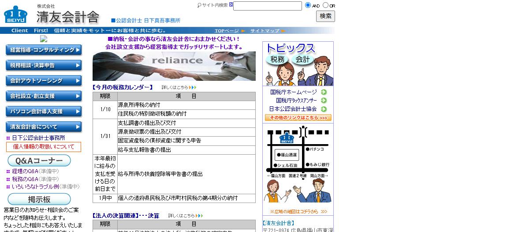
Task: Open 清友会計舎について menu button
Action: coord(44,127)
